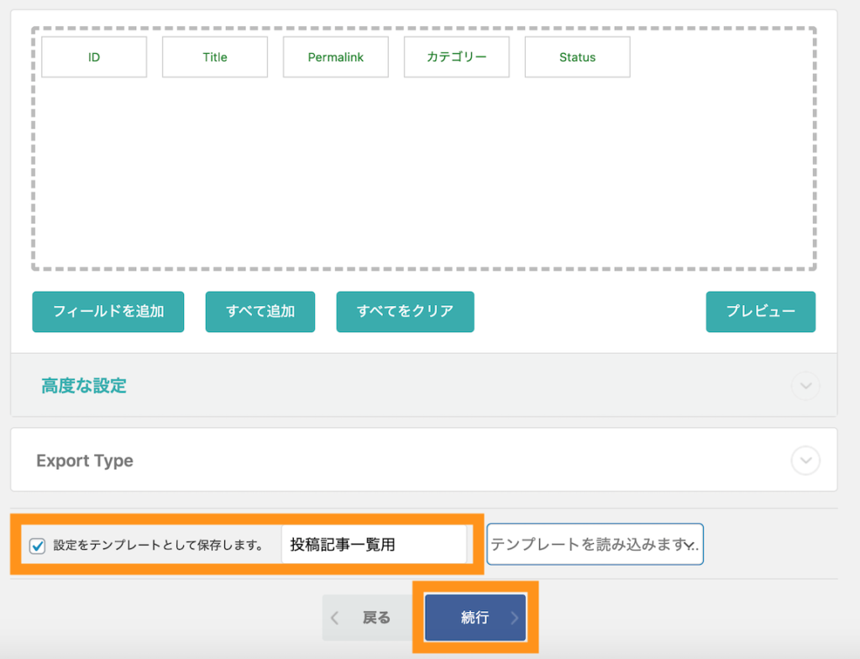Click the Status field chip
The image size is (860, 659).
click(x=577, y=56)
